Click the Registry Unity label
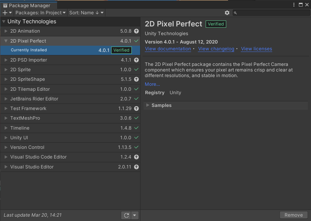This screenshot has height=221, width=311. 163,93
